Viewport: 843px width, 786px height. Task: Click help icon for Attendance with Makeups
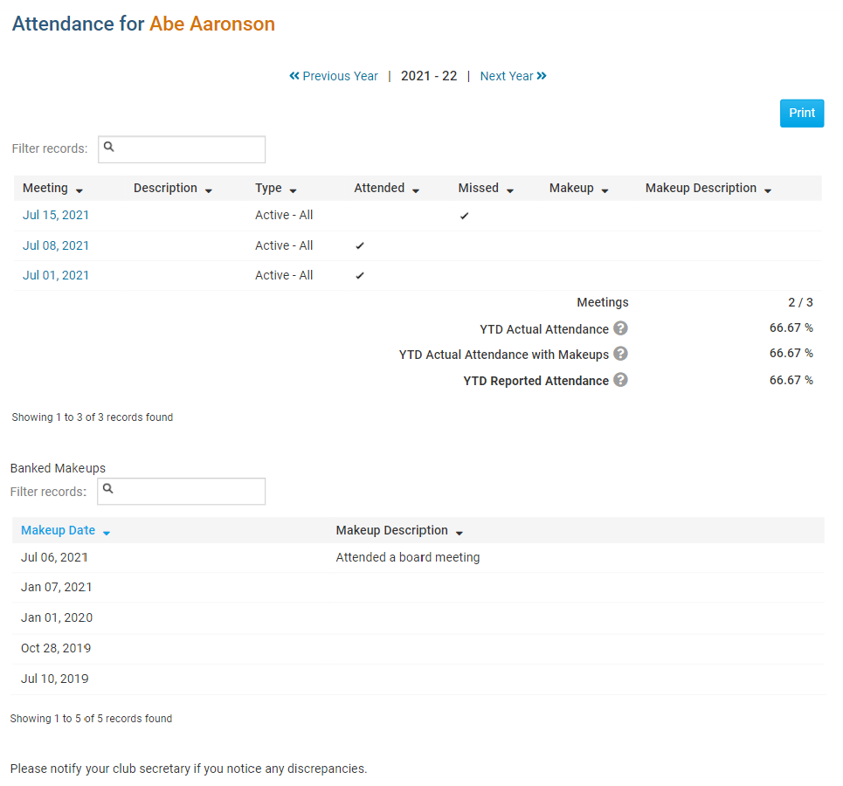[620, 354]
